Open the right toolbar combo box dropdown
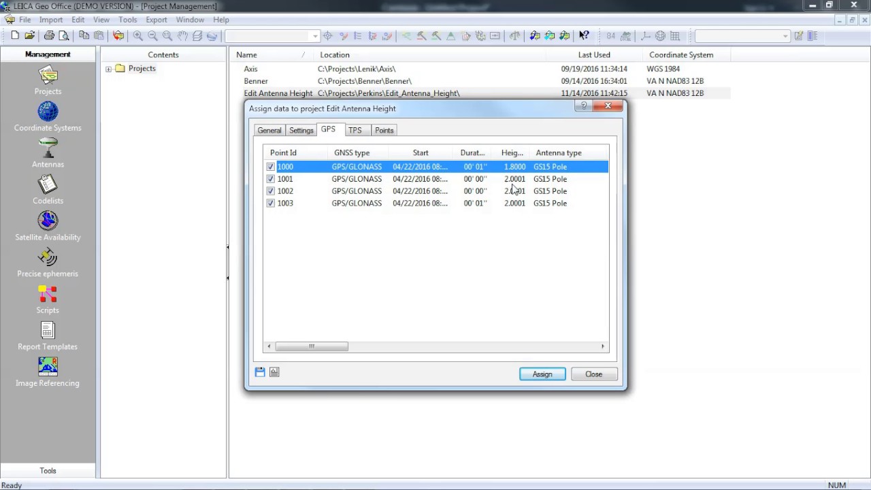The image size is (871, 490). pyautogui.click(x=785, y=36)
